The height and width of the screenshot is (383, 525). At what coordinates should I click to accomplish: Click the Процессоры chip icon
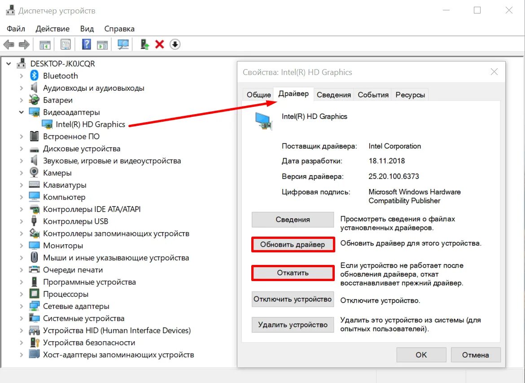pyautogui.click(x=34, y=294)
